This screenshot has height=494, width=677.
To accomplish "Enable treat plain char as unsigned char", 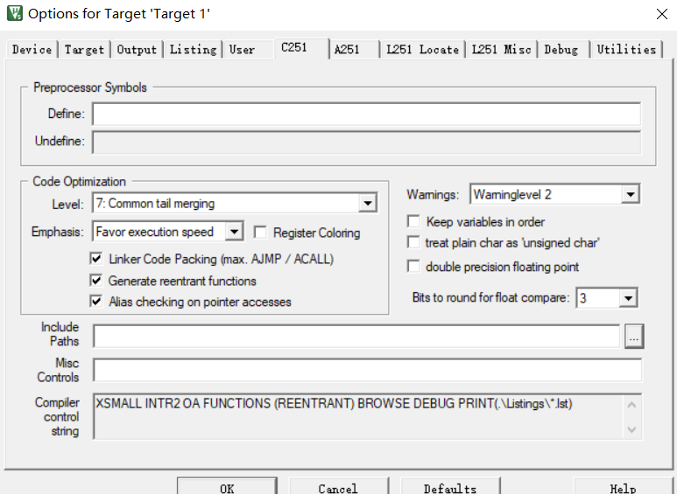I will click(x=413, y=242).
